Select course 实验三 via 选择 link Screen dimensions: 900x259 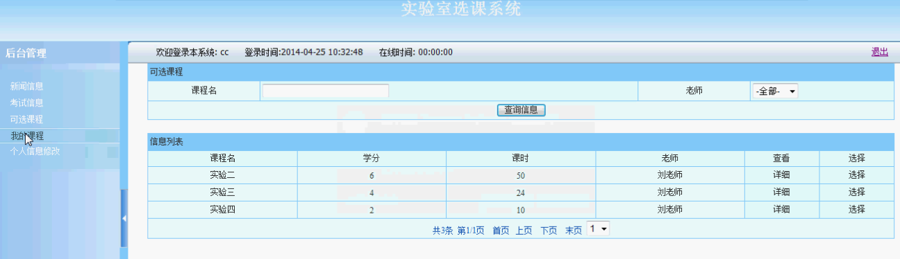(x=856, y=193)
